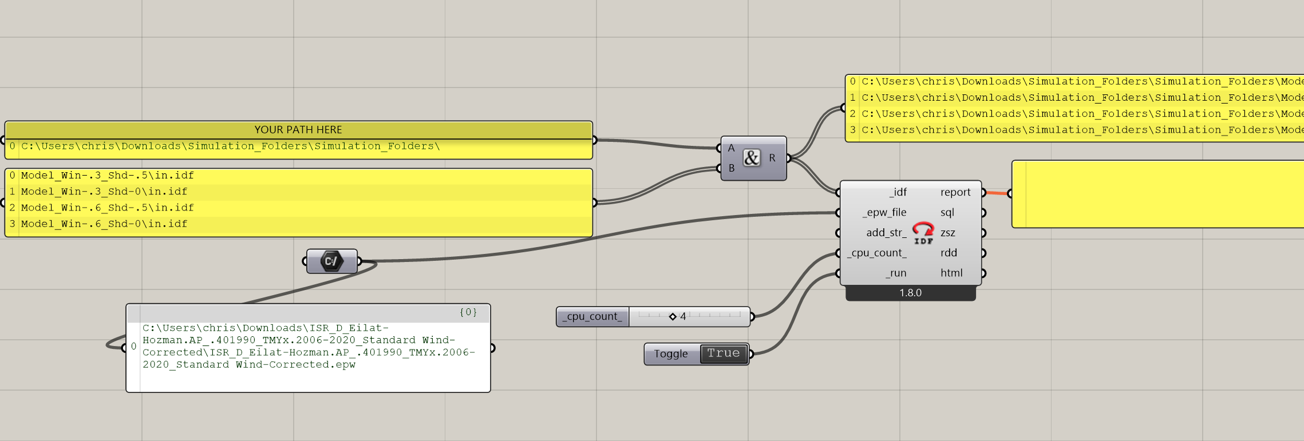1304x441 pixels.
Task: Click the YOUR PATH HERE panel title
Action: (x=298, y=130)
